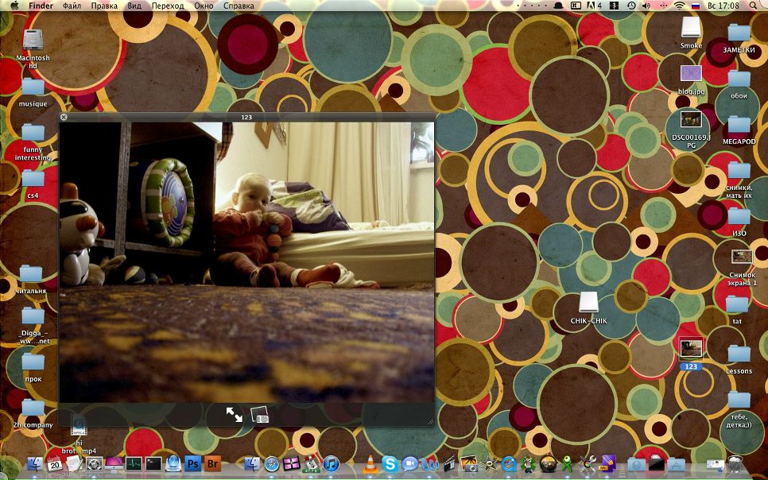
Task: Open the Переход menu
Action: pyautogui.click(x=167, y=6)
